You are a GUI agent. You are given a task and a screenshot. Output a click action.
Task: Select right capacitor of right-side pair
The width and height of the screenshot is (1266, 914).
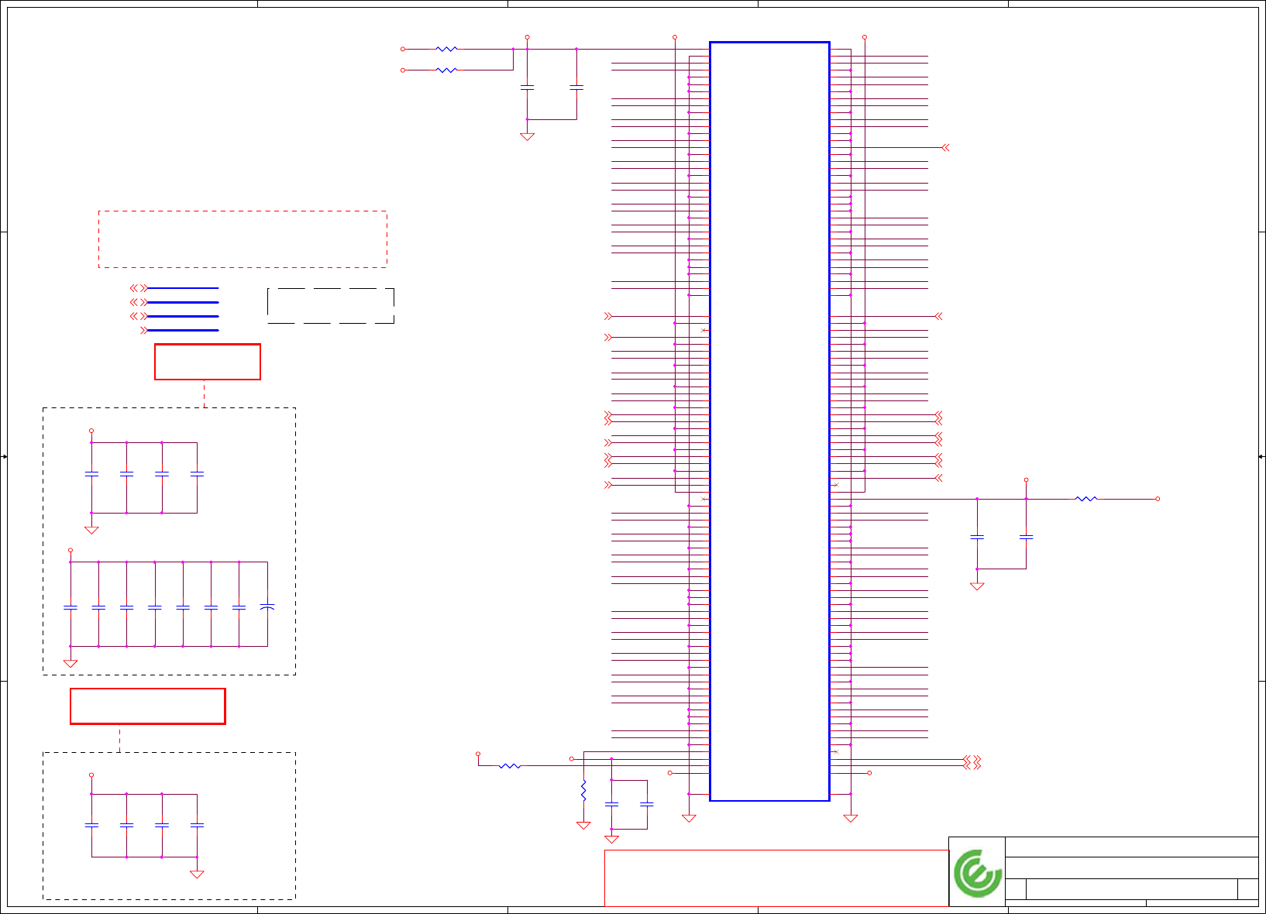pos(1027,536)
